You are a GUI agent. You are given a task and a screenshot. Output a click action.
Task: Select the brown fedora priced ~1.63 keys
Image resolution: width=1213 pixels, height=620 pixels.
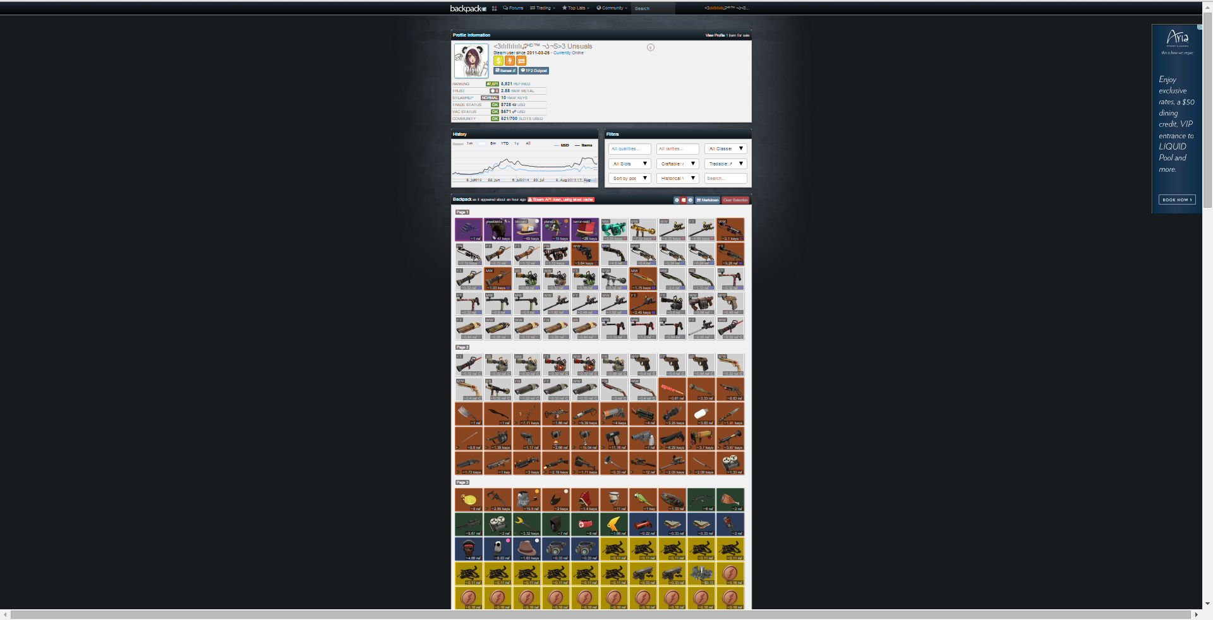click(527, 549)
